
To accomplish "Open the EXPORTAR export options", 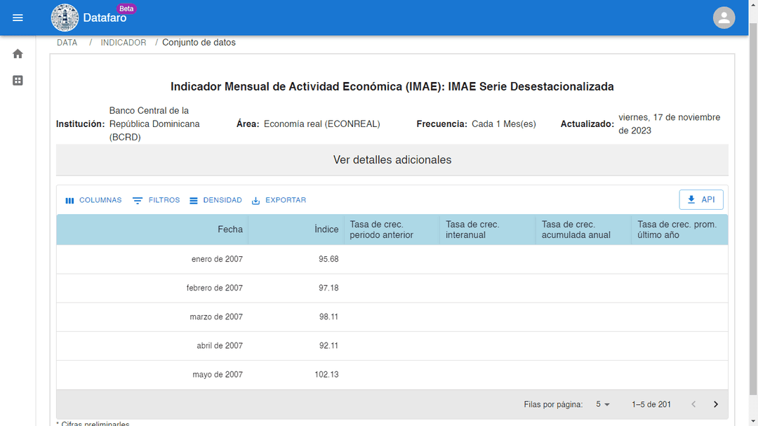I will point(279,200).
